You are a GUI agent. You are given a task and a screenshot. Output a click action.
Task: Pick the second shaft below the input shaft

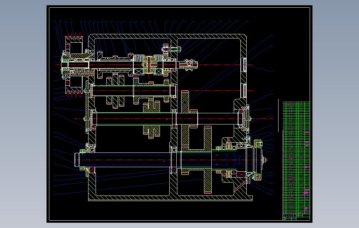[x=134, y=91]
